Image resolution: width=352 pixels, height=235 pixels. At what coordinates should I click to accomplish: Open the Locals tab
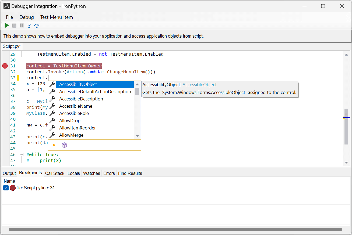[74, 173]
